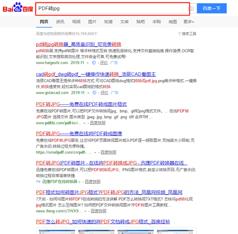The width and height of the screenshot is (238, 234).
Task: Click verification badge icon on gstarcad.com result
Action: pyautogui.click(x=95, y=93)
